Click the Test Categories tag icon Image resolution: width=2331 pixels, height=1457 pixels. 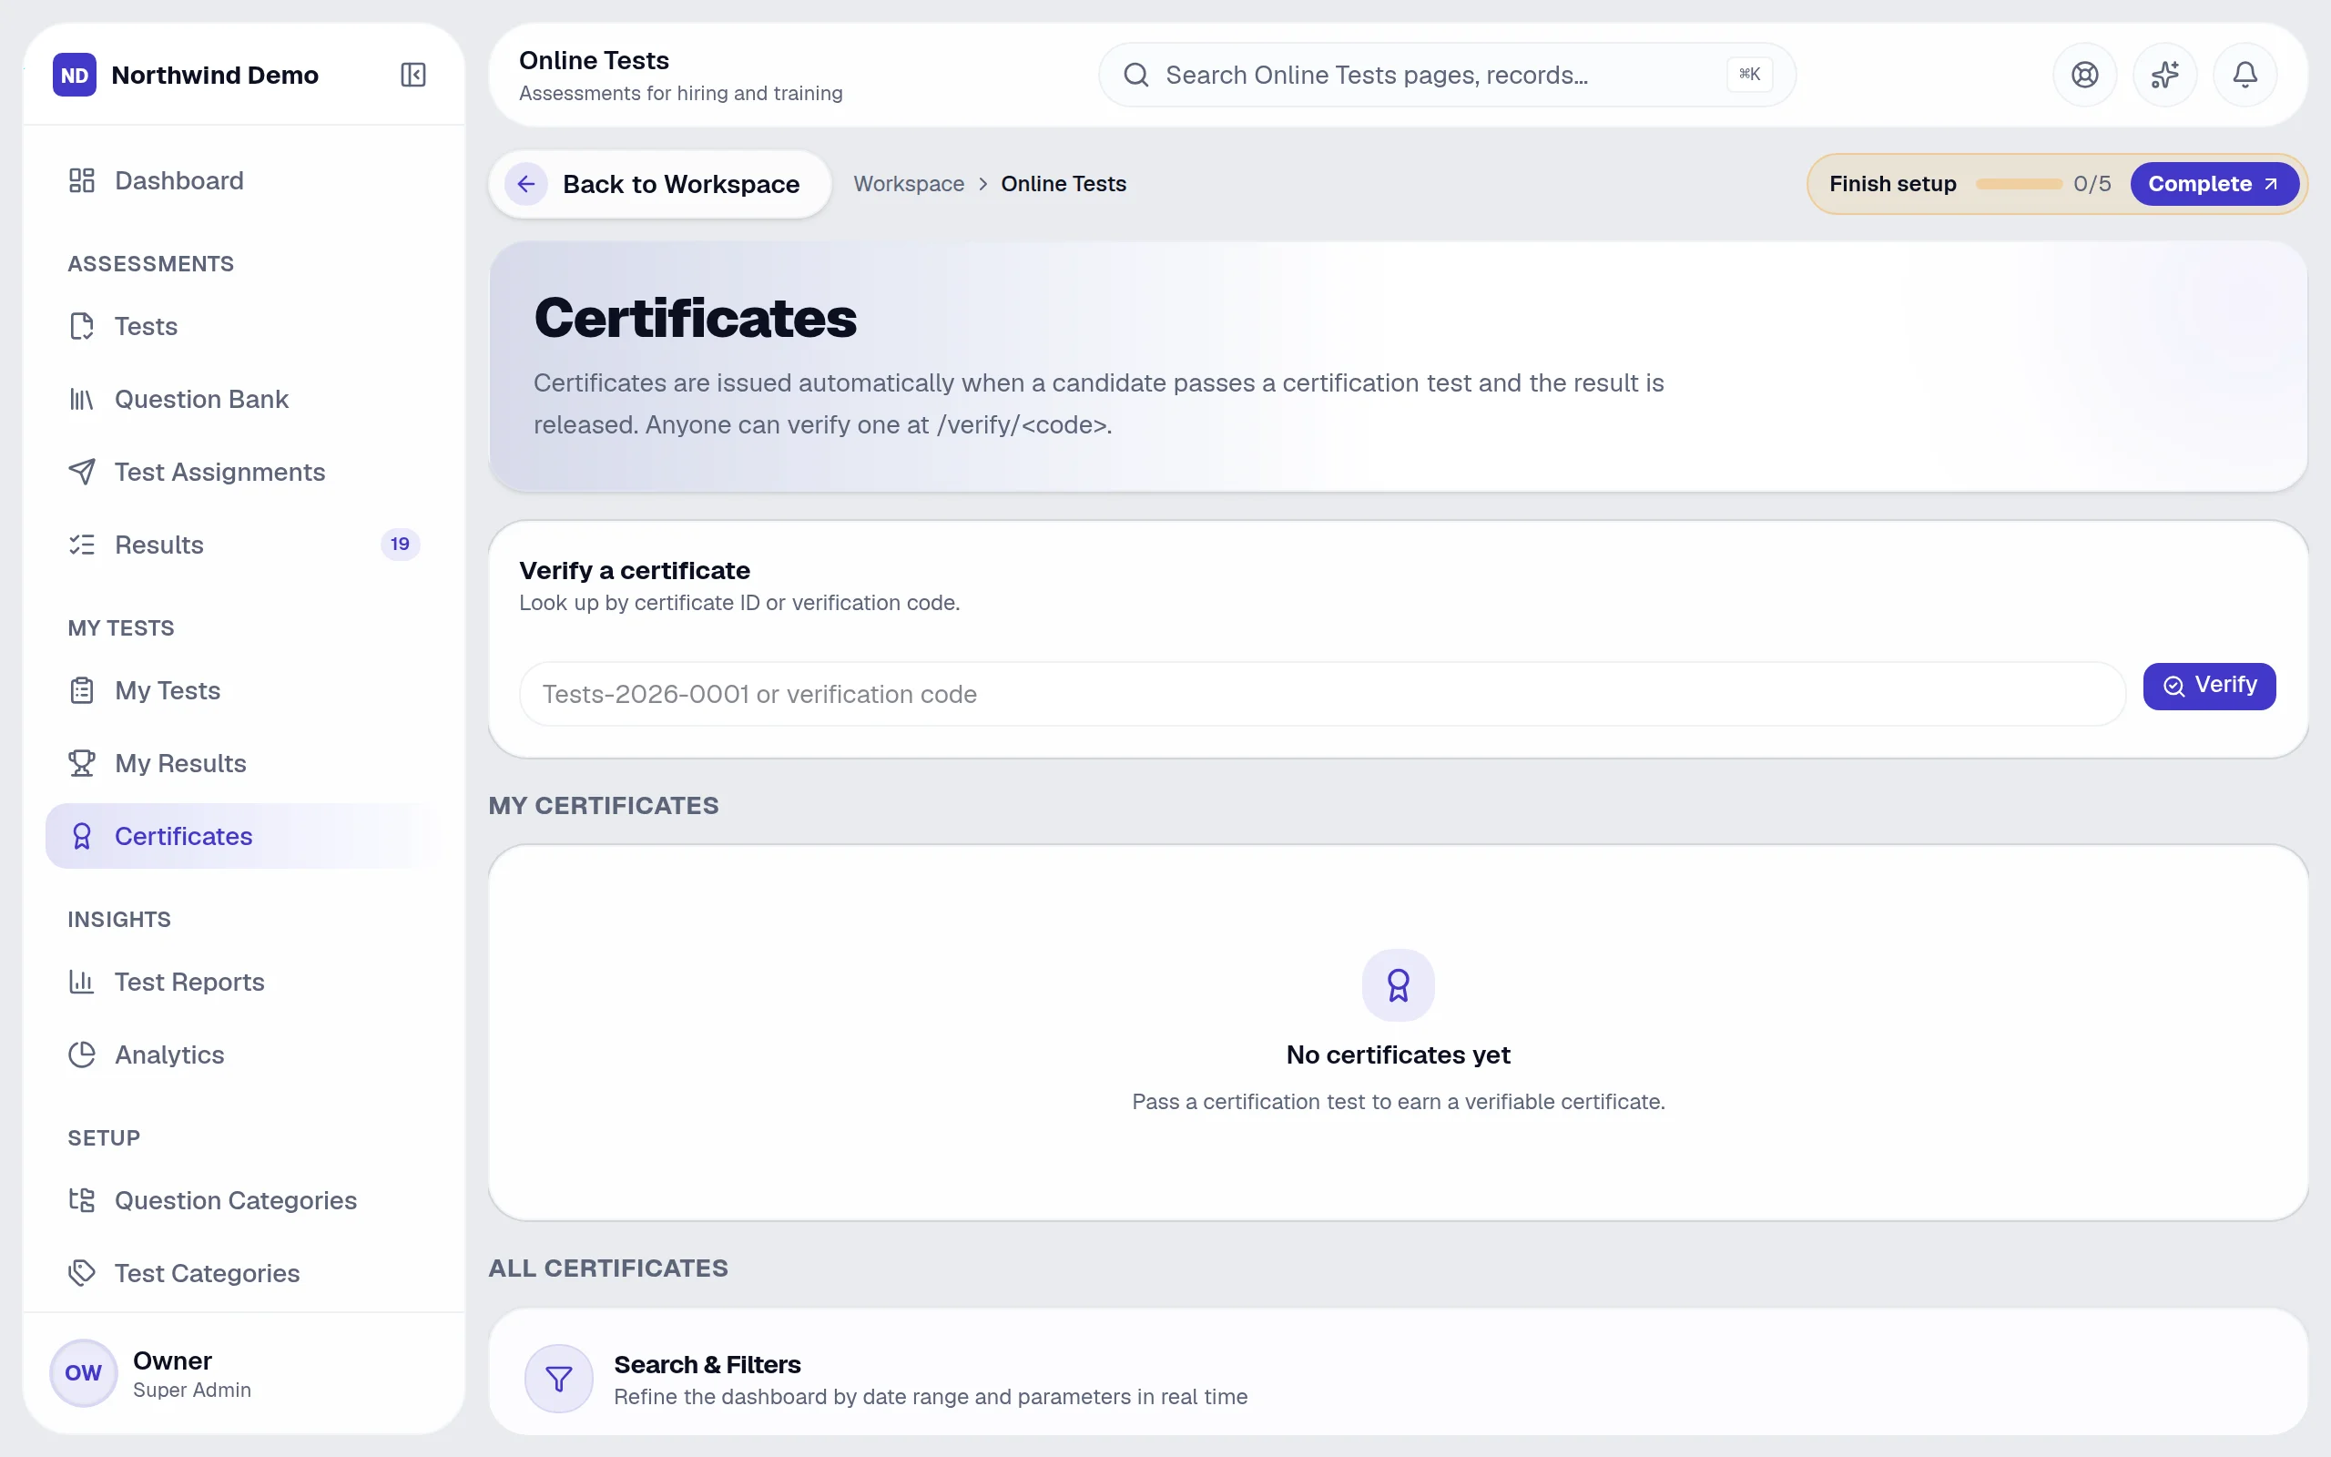[82, 1273]
